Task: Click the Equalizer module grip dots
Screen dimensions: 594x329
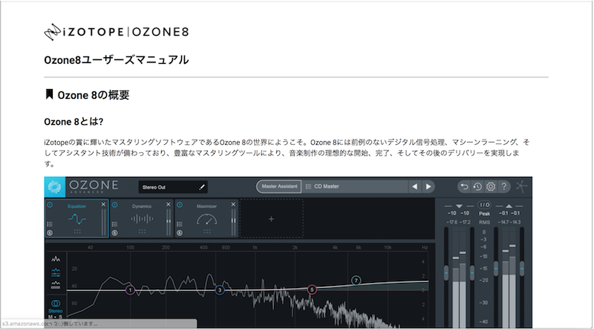Action: 77,231
